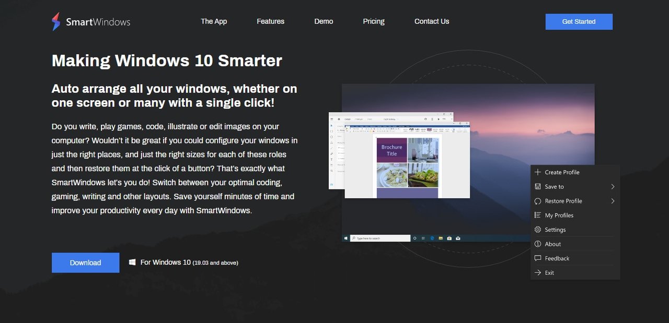The height and width of the screenshot is (323, 669).
Task: Expand the Restore Profile submenu arrow
Action: (613, 201)
